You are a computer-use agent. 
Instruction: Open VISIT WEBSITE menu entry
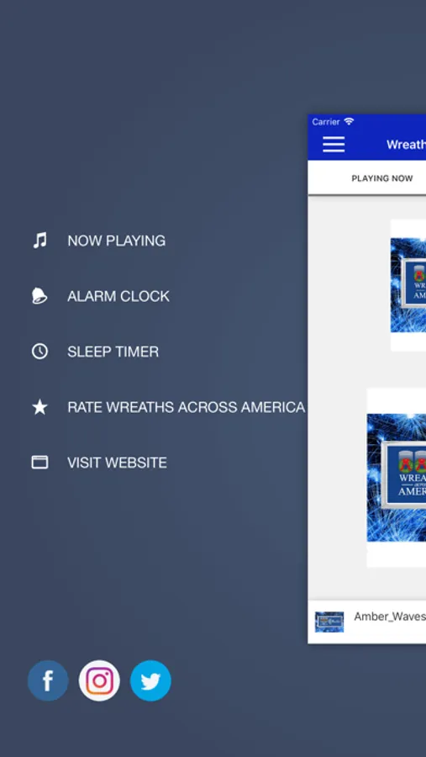[x=118, y=463]
